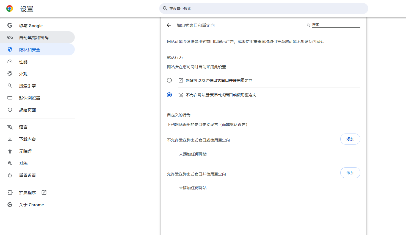This screenshot has height=235, width=406.
Task: Click the Chrome logo beside 设置
Action: click(10, 9)
